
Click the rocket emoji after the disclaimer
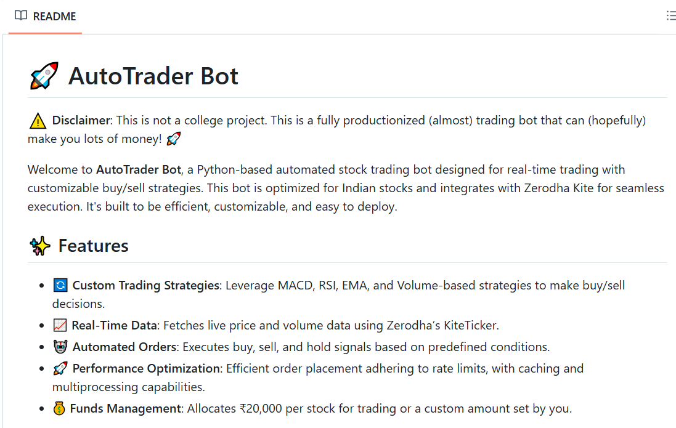click(173, 139)
